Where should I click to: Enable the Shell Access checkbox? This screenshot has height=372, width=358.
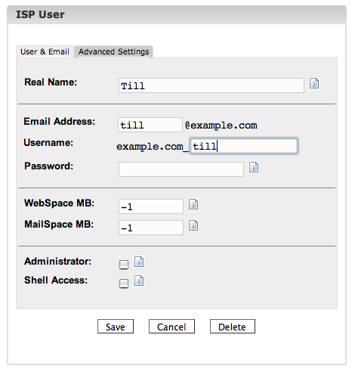(x=124, y=284)
